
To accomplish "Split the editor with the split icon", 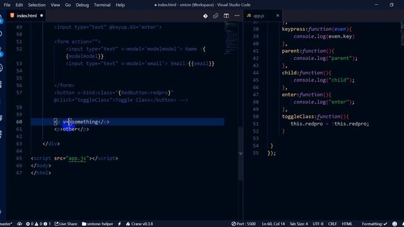I will (226, 16).
